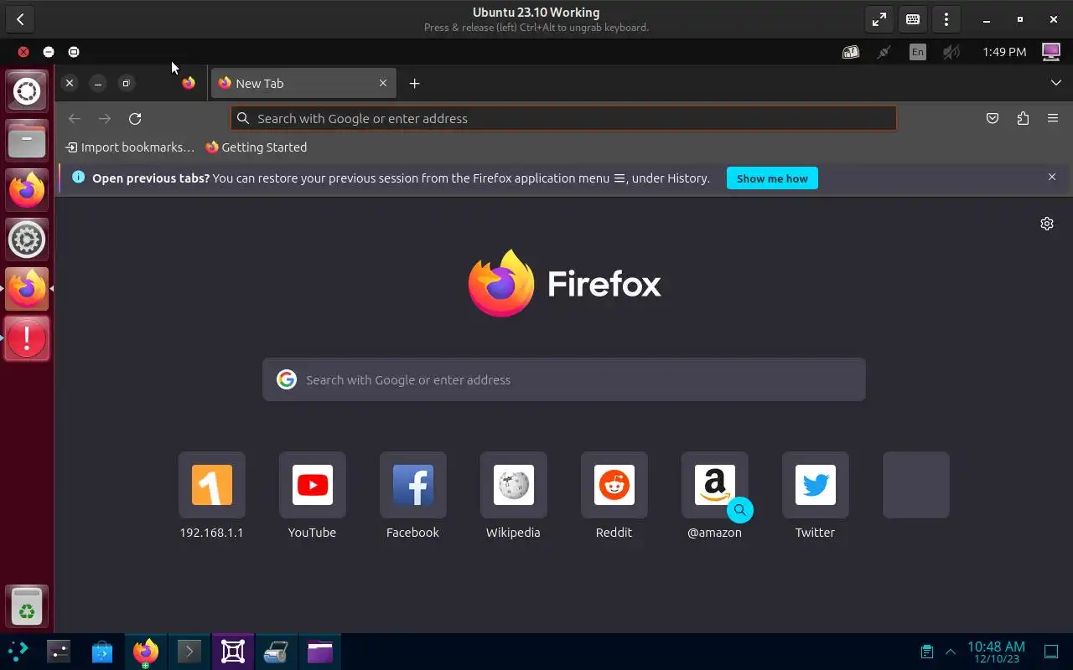1073x670 pixels.
Task: Click the empty shortcut placeholder tile
Action: [916, 485]
